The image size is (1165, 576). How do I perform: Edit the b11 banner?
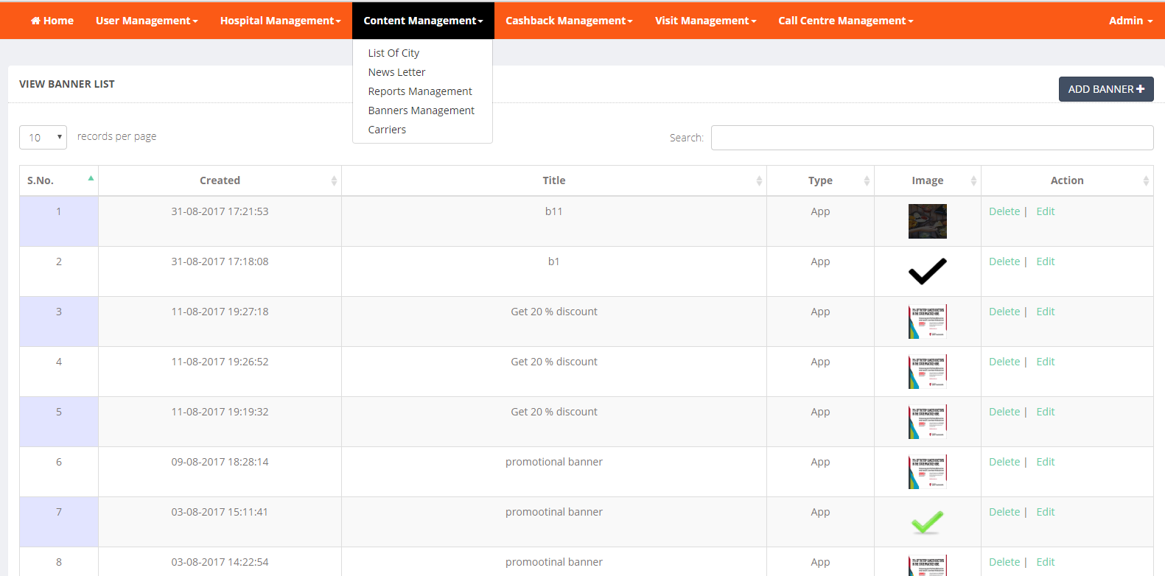click(x=1045, y=211)
